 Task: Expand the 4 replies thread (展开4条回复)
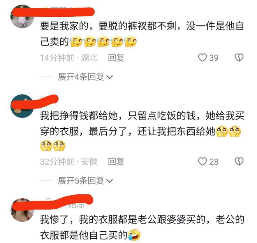point(81,77)
